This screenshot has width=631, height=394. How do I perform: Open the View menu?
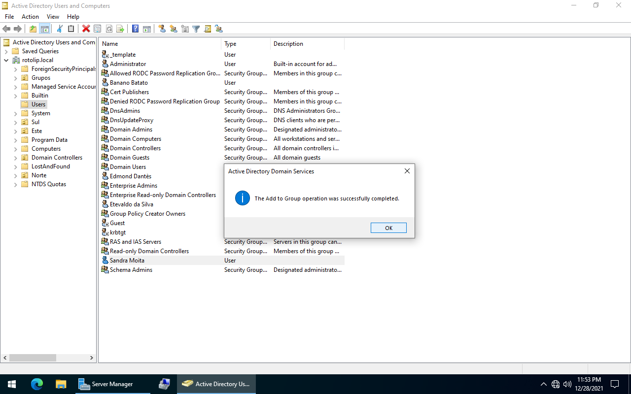[53, 17]
